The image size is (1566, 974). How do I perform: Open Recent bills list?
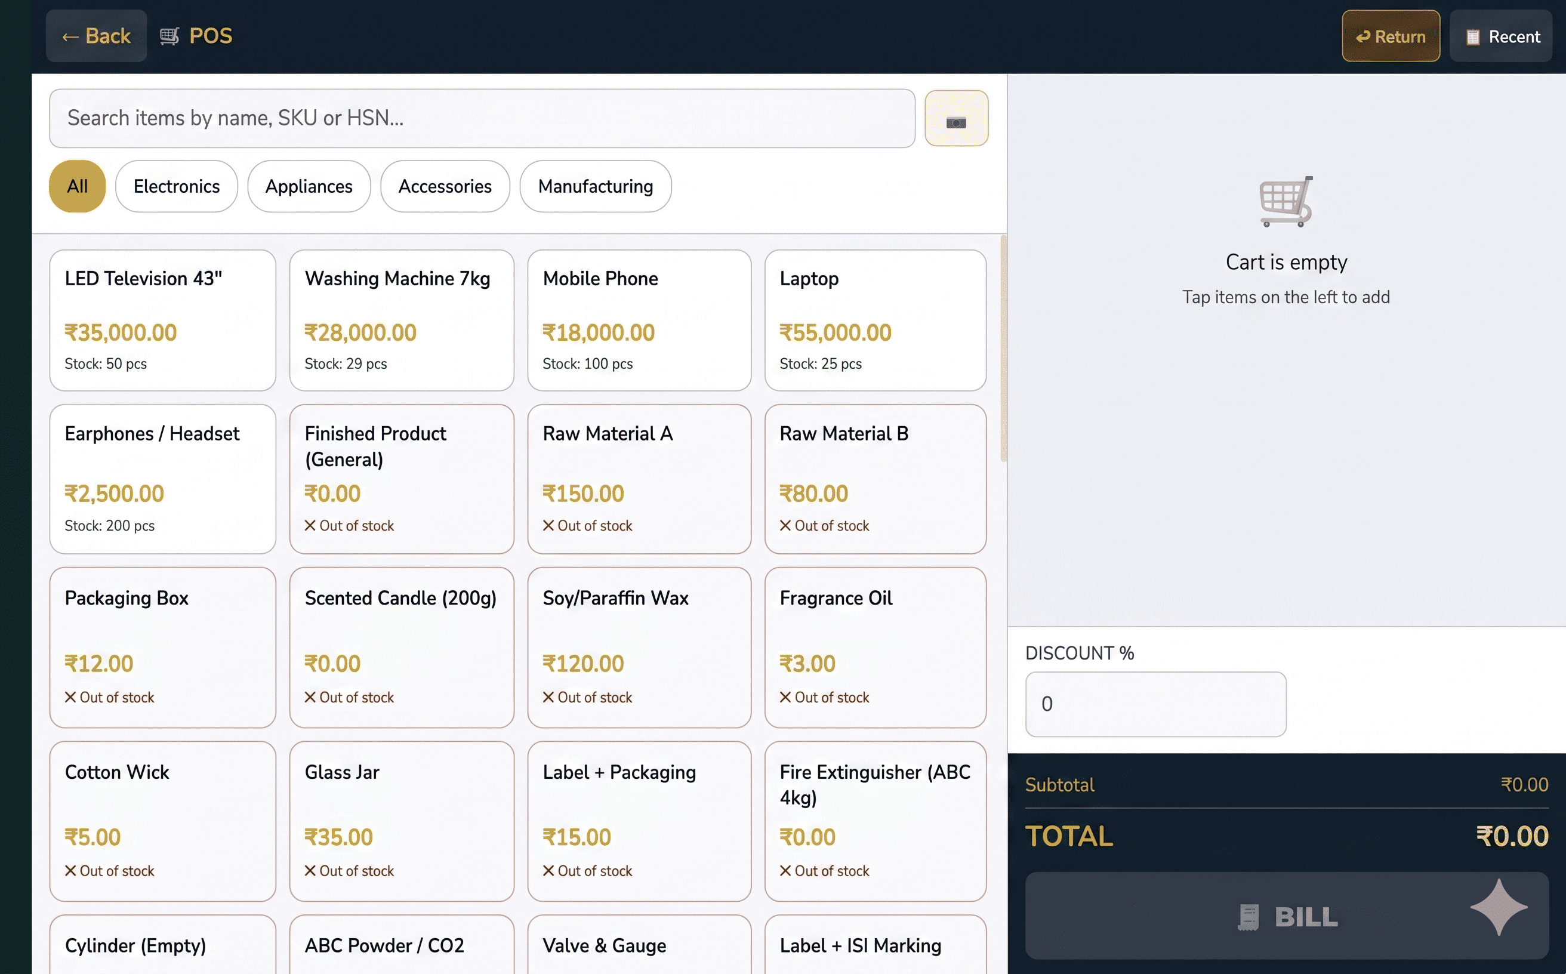[x=1500, y=36]
